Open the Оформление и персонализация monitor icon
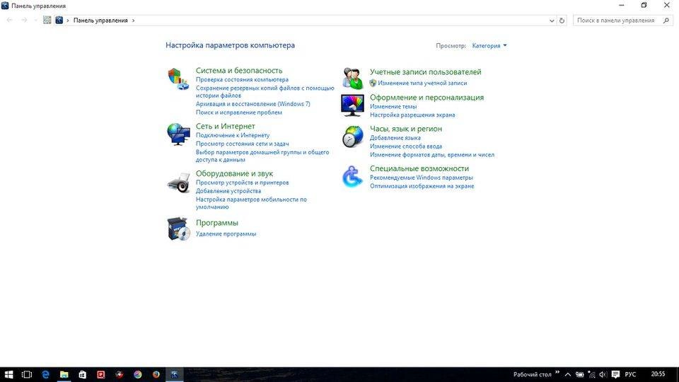This screenshot has height=382, width=679. tap(352, 105)
